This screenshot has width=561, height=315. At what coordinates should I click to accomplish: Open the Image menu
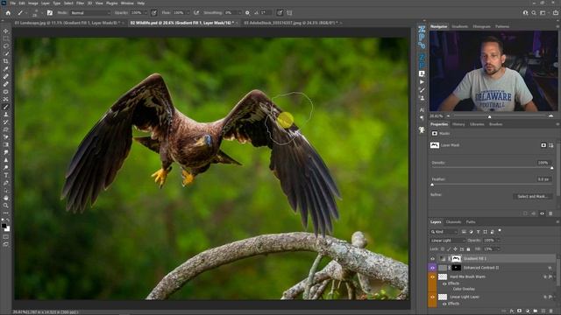coord(32,3)
